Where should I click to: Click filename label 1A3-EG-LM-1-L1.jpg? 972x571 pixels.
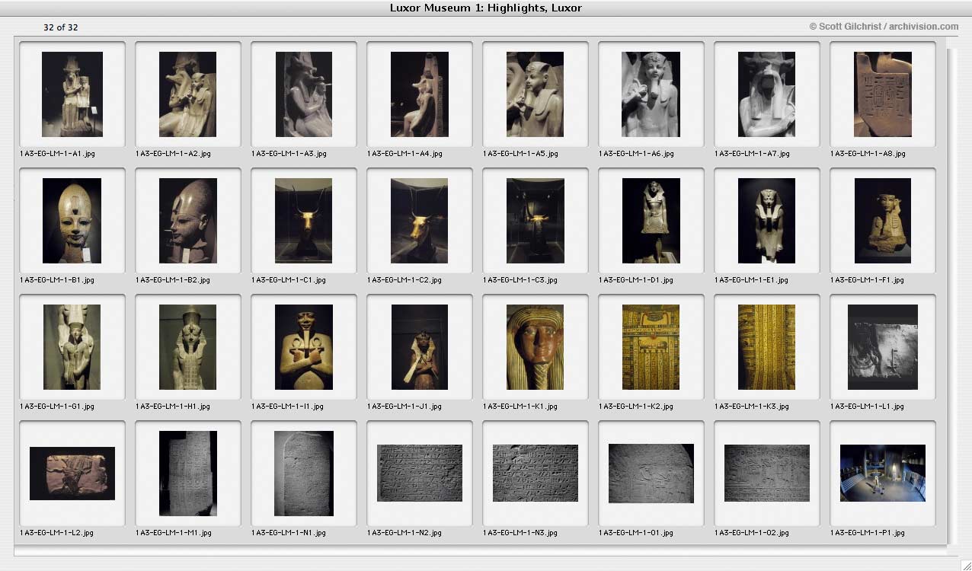point(868,407)
